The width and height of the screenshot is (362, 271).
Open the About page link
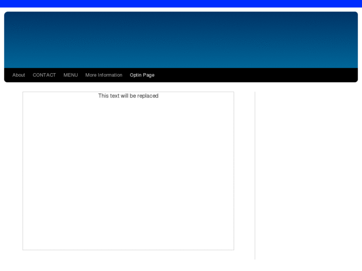pos(19,75)
